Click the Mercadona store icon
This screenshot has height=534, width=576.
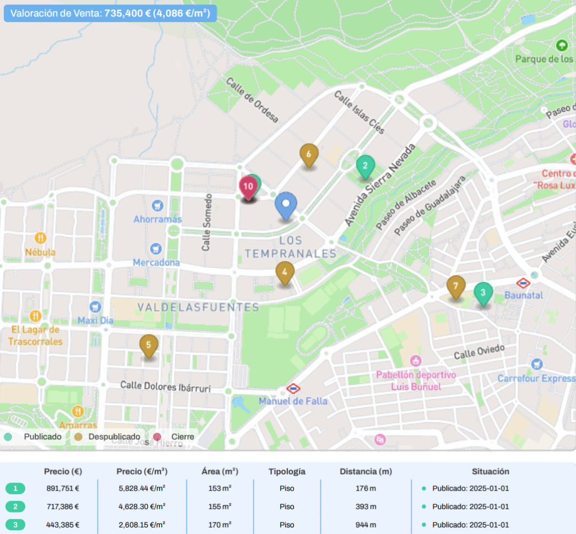(x=156, y=249)
